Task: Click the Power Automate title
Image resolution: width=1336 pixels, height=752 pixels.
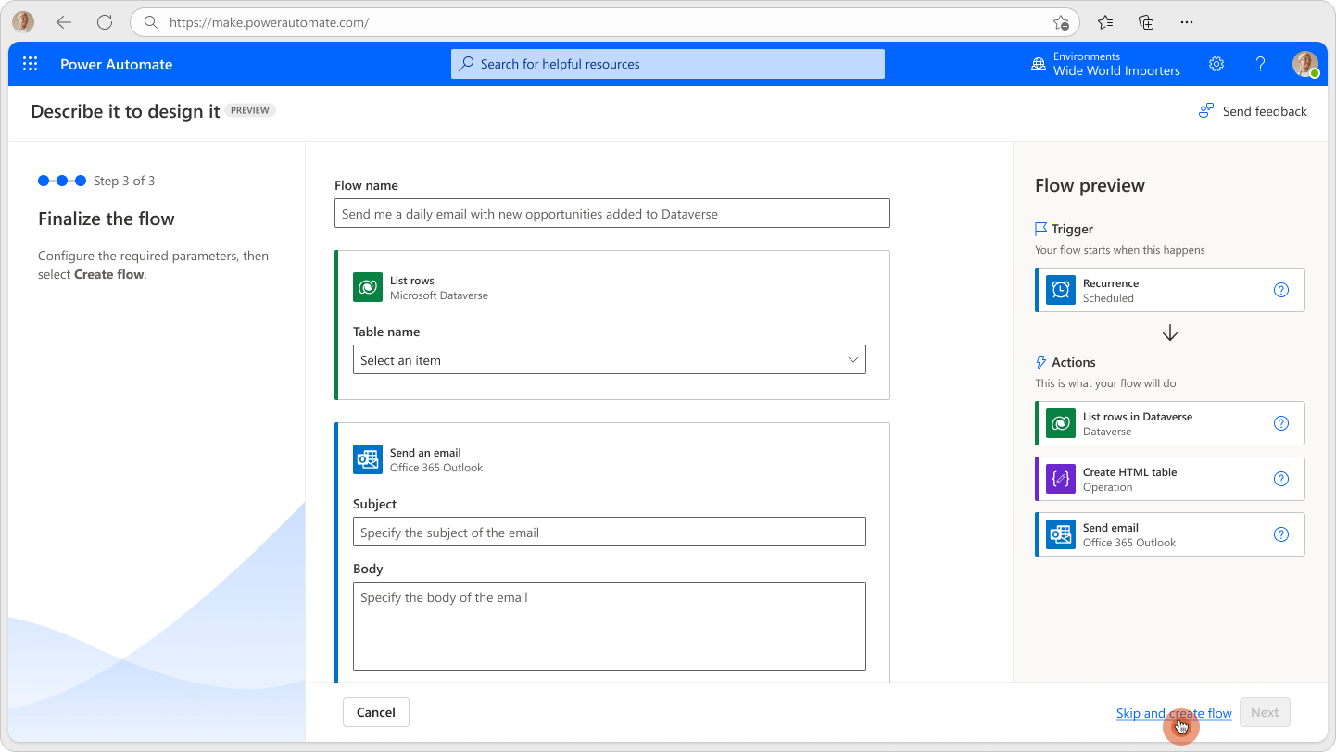Action: pyautogui.click(x=116, y=64)
